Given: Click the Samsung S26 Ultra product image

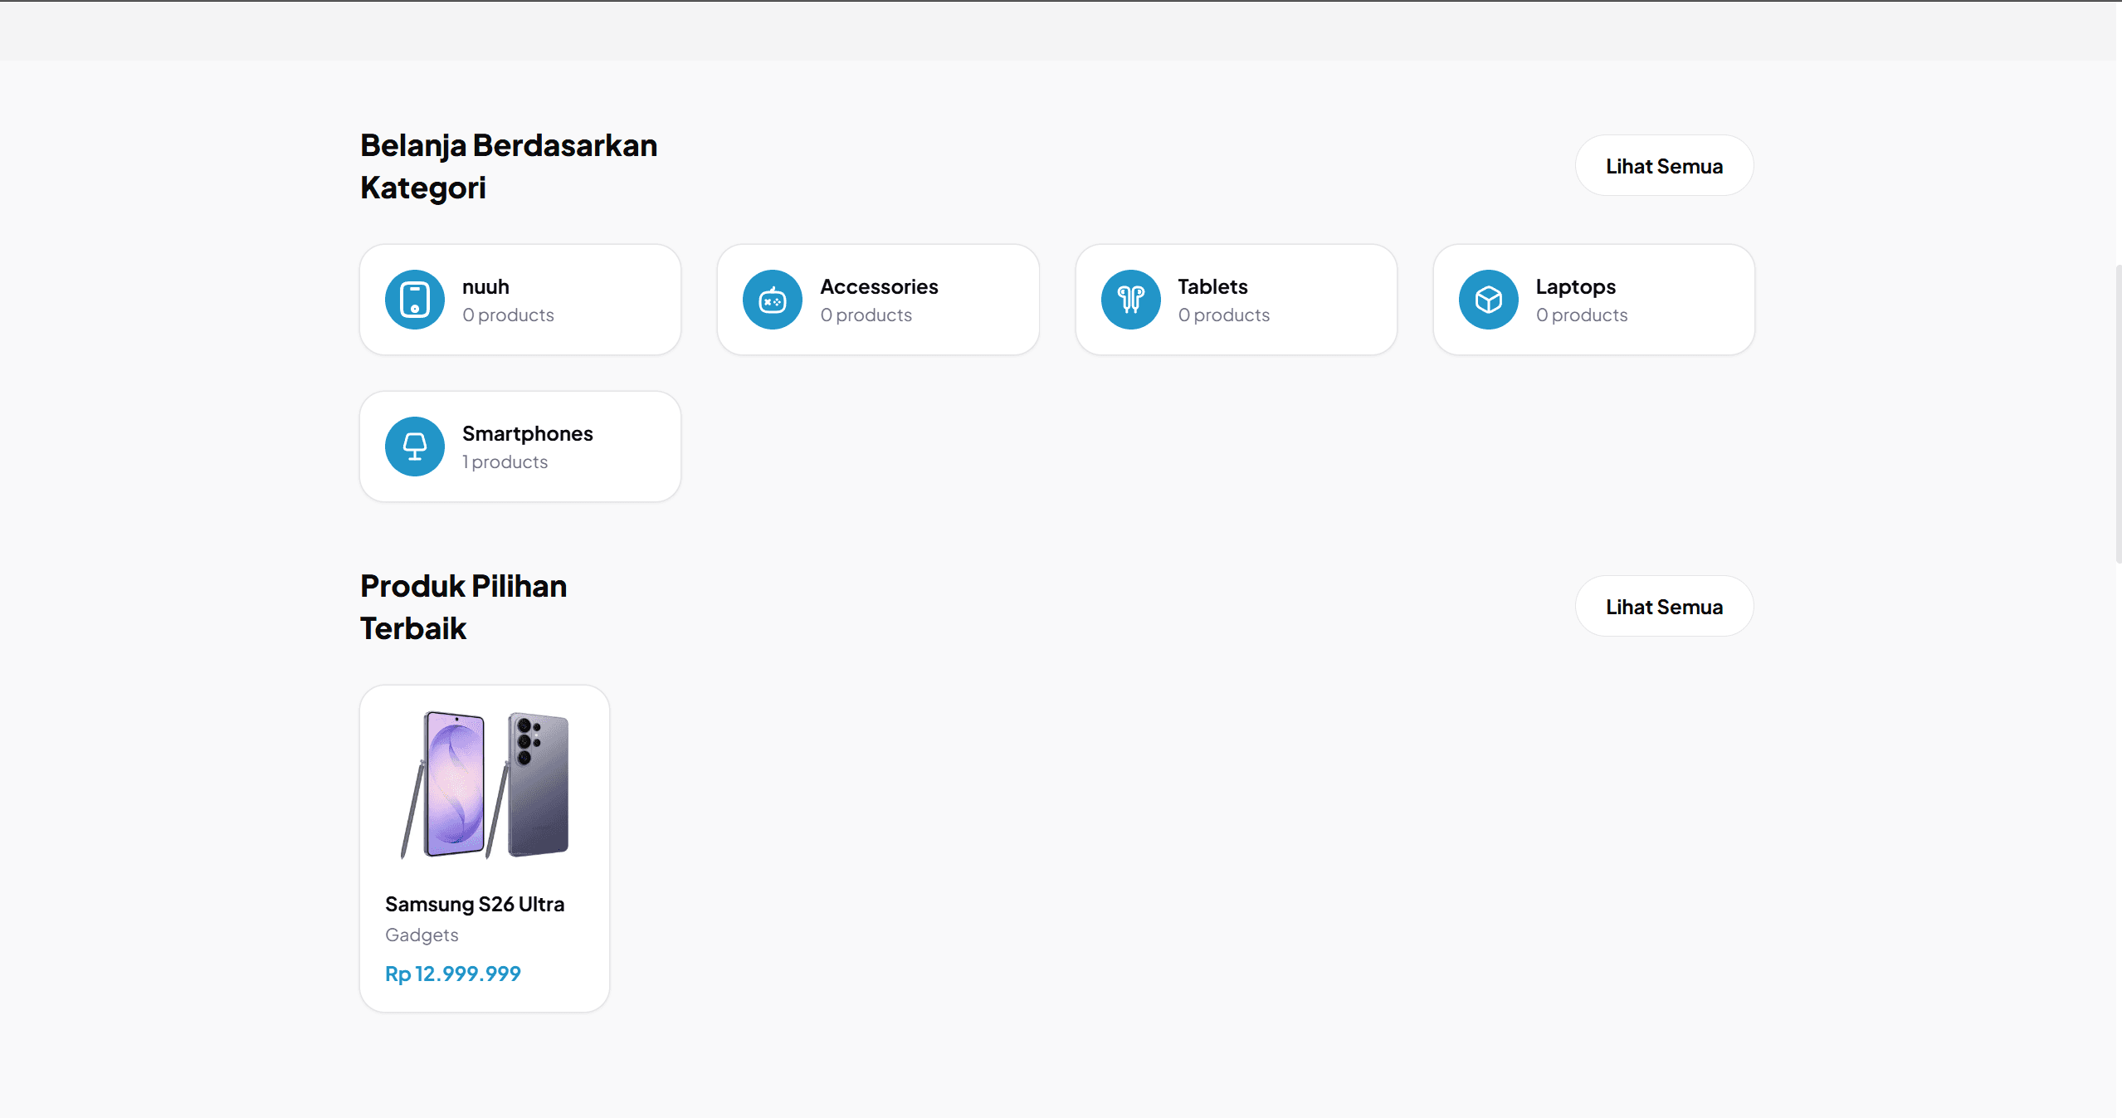Looking at the screenshot, I should pos(485,784).
